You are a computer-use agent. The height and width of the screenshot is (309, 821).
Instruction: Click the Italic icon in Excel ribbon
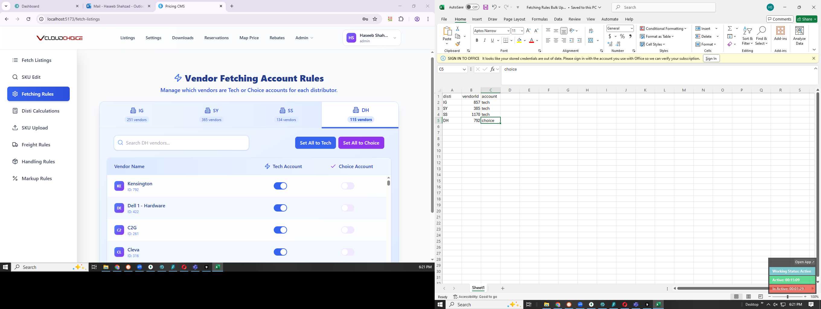484,40
